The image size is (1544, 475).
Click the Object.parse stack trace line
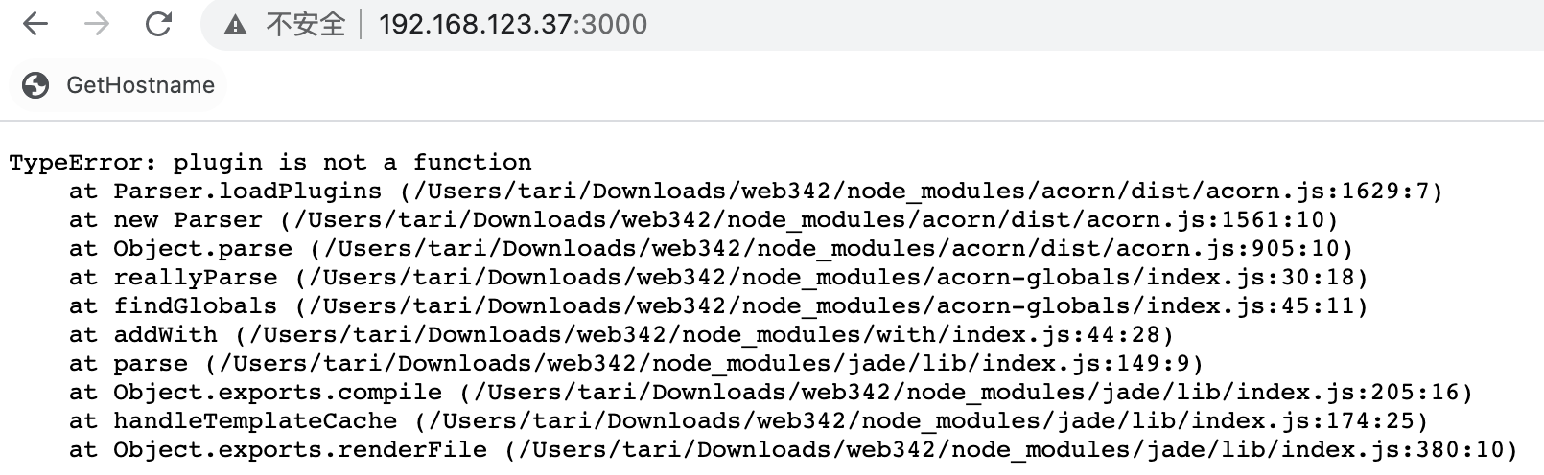[711, 248]
